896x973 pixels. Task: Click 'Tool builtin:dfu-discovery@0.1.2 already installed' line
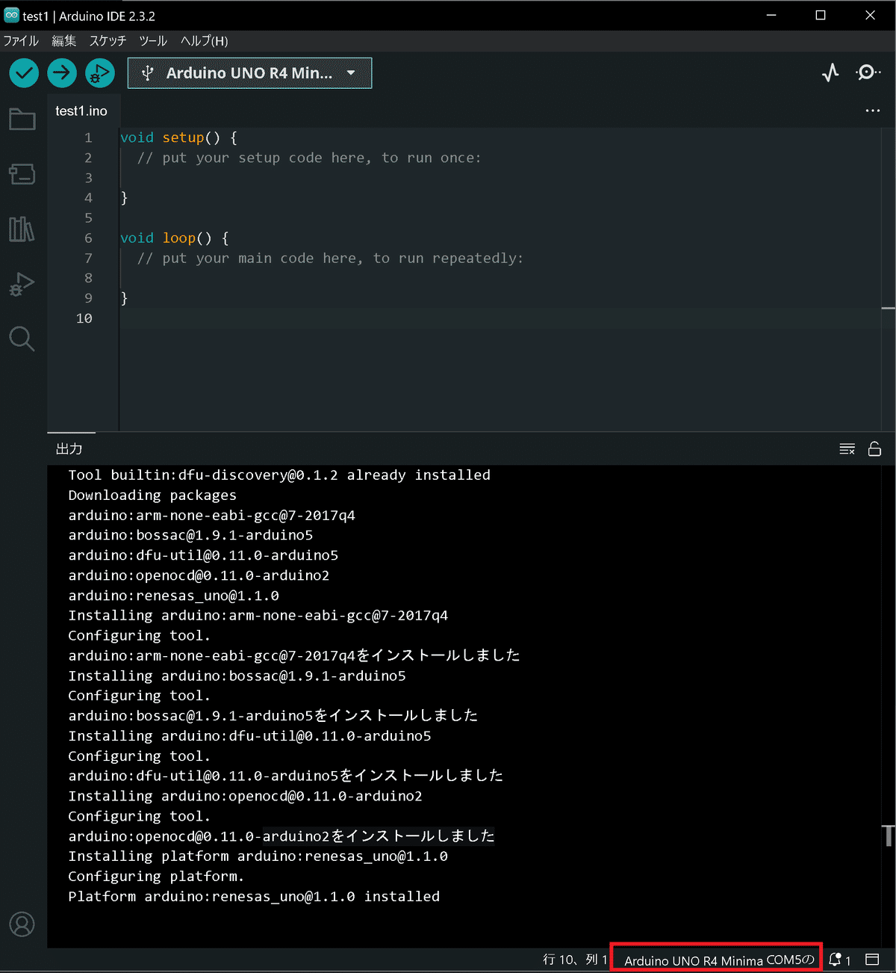(279, 475)
